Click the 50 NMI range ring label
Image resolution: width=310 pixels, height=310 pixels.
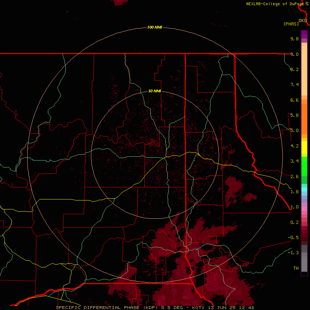coord(155,91)
